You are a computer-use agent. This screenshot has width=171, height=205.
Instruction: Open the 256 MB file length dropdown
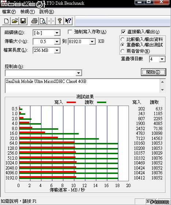pos(57,50)
